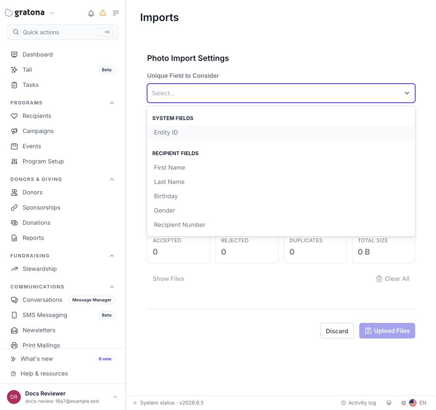Click the US flag language icon
This screenshot has width=436, height=410.
pos(413,403)
